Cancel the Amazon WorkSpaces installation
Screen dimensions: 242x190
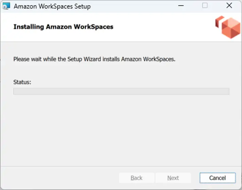pyautogui.click(x=218, y=178)
